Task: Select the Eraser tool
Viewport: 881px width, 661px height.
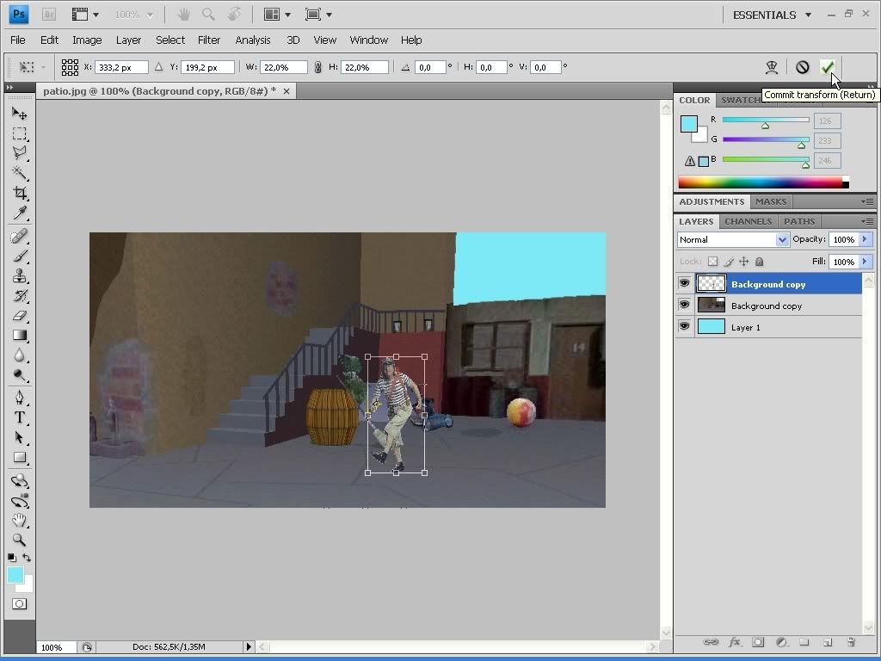Action: tap(19, 315)
